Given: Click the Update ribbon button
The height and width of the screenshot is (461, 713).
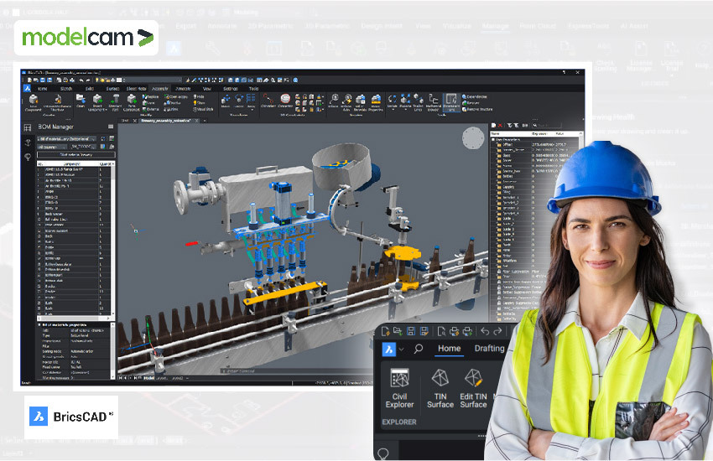Looking at the screenshot, I should click(392, 101).
